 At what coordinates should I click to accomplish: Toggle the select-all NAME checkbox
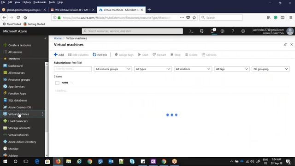[57, 83]
